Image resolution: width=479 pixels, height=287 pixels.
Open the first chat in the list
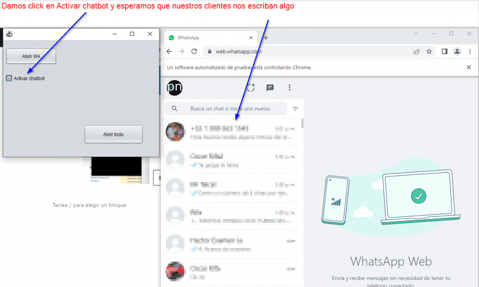[x=231, y=133]
